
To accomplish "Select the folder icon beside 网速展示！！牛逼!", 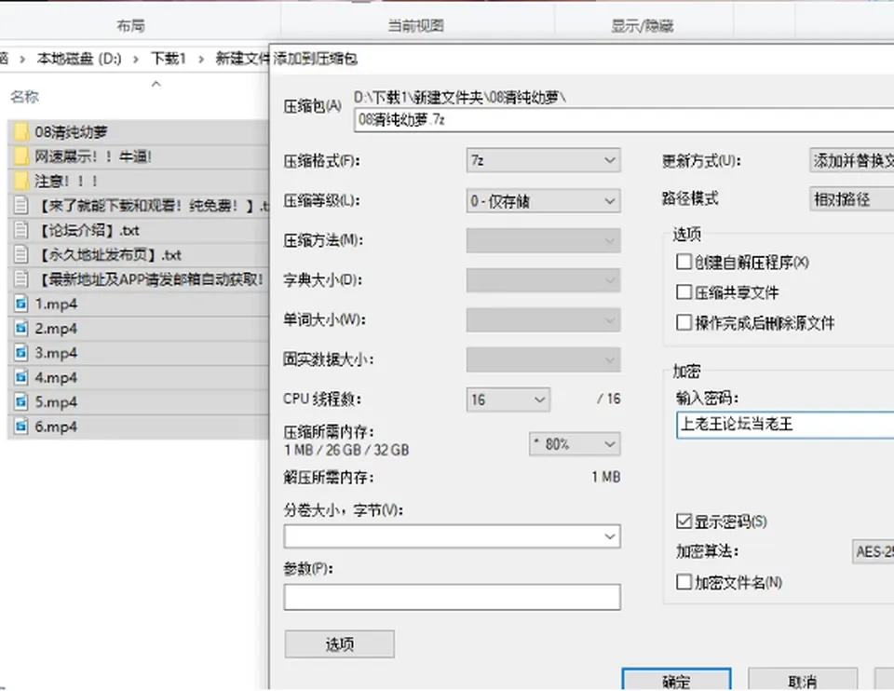I will pyautogui.click(x=21, y=156).
